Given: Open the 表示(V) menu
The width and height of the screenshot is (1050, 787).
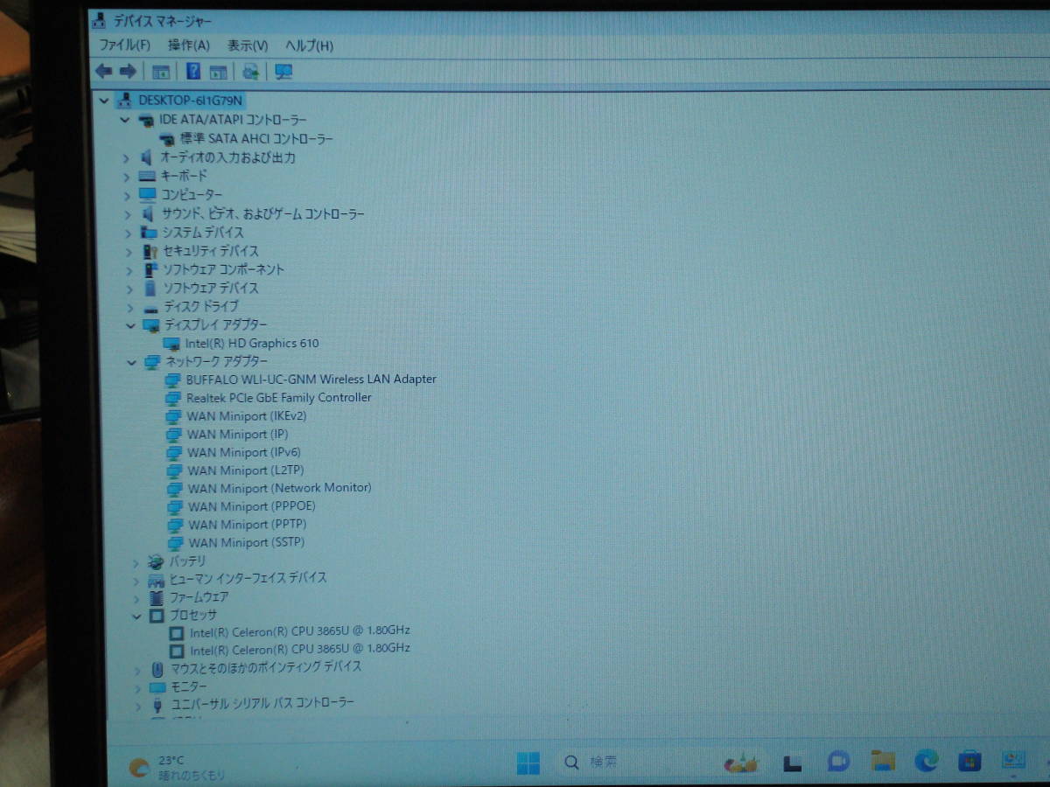Looking at the screenshot, I should [248, 45].
